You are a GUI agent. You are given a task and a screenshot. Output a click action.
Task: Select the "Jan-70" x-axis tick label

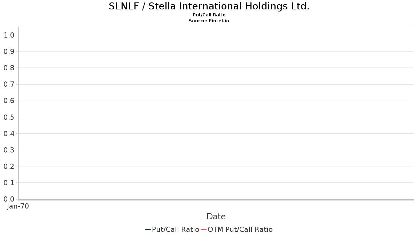point(18,206)
